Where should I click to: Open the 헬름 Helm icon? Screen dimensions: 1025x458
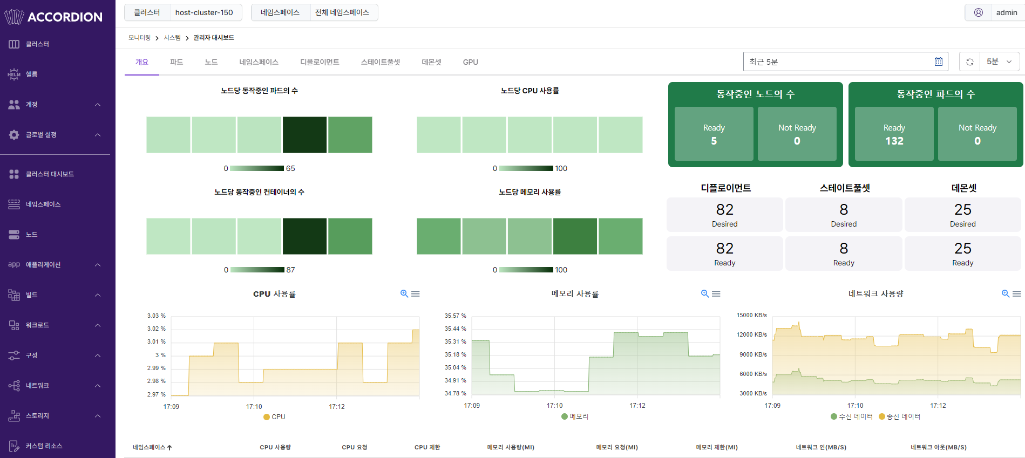[14, 74]
